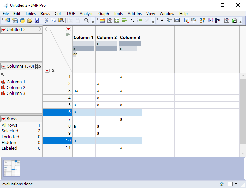Select the Column 2 header

(107, 37)
